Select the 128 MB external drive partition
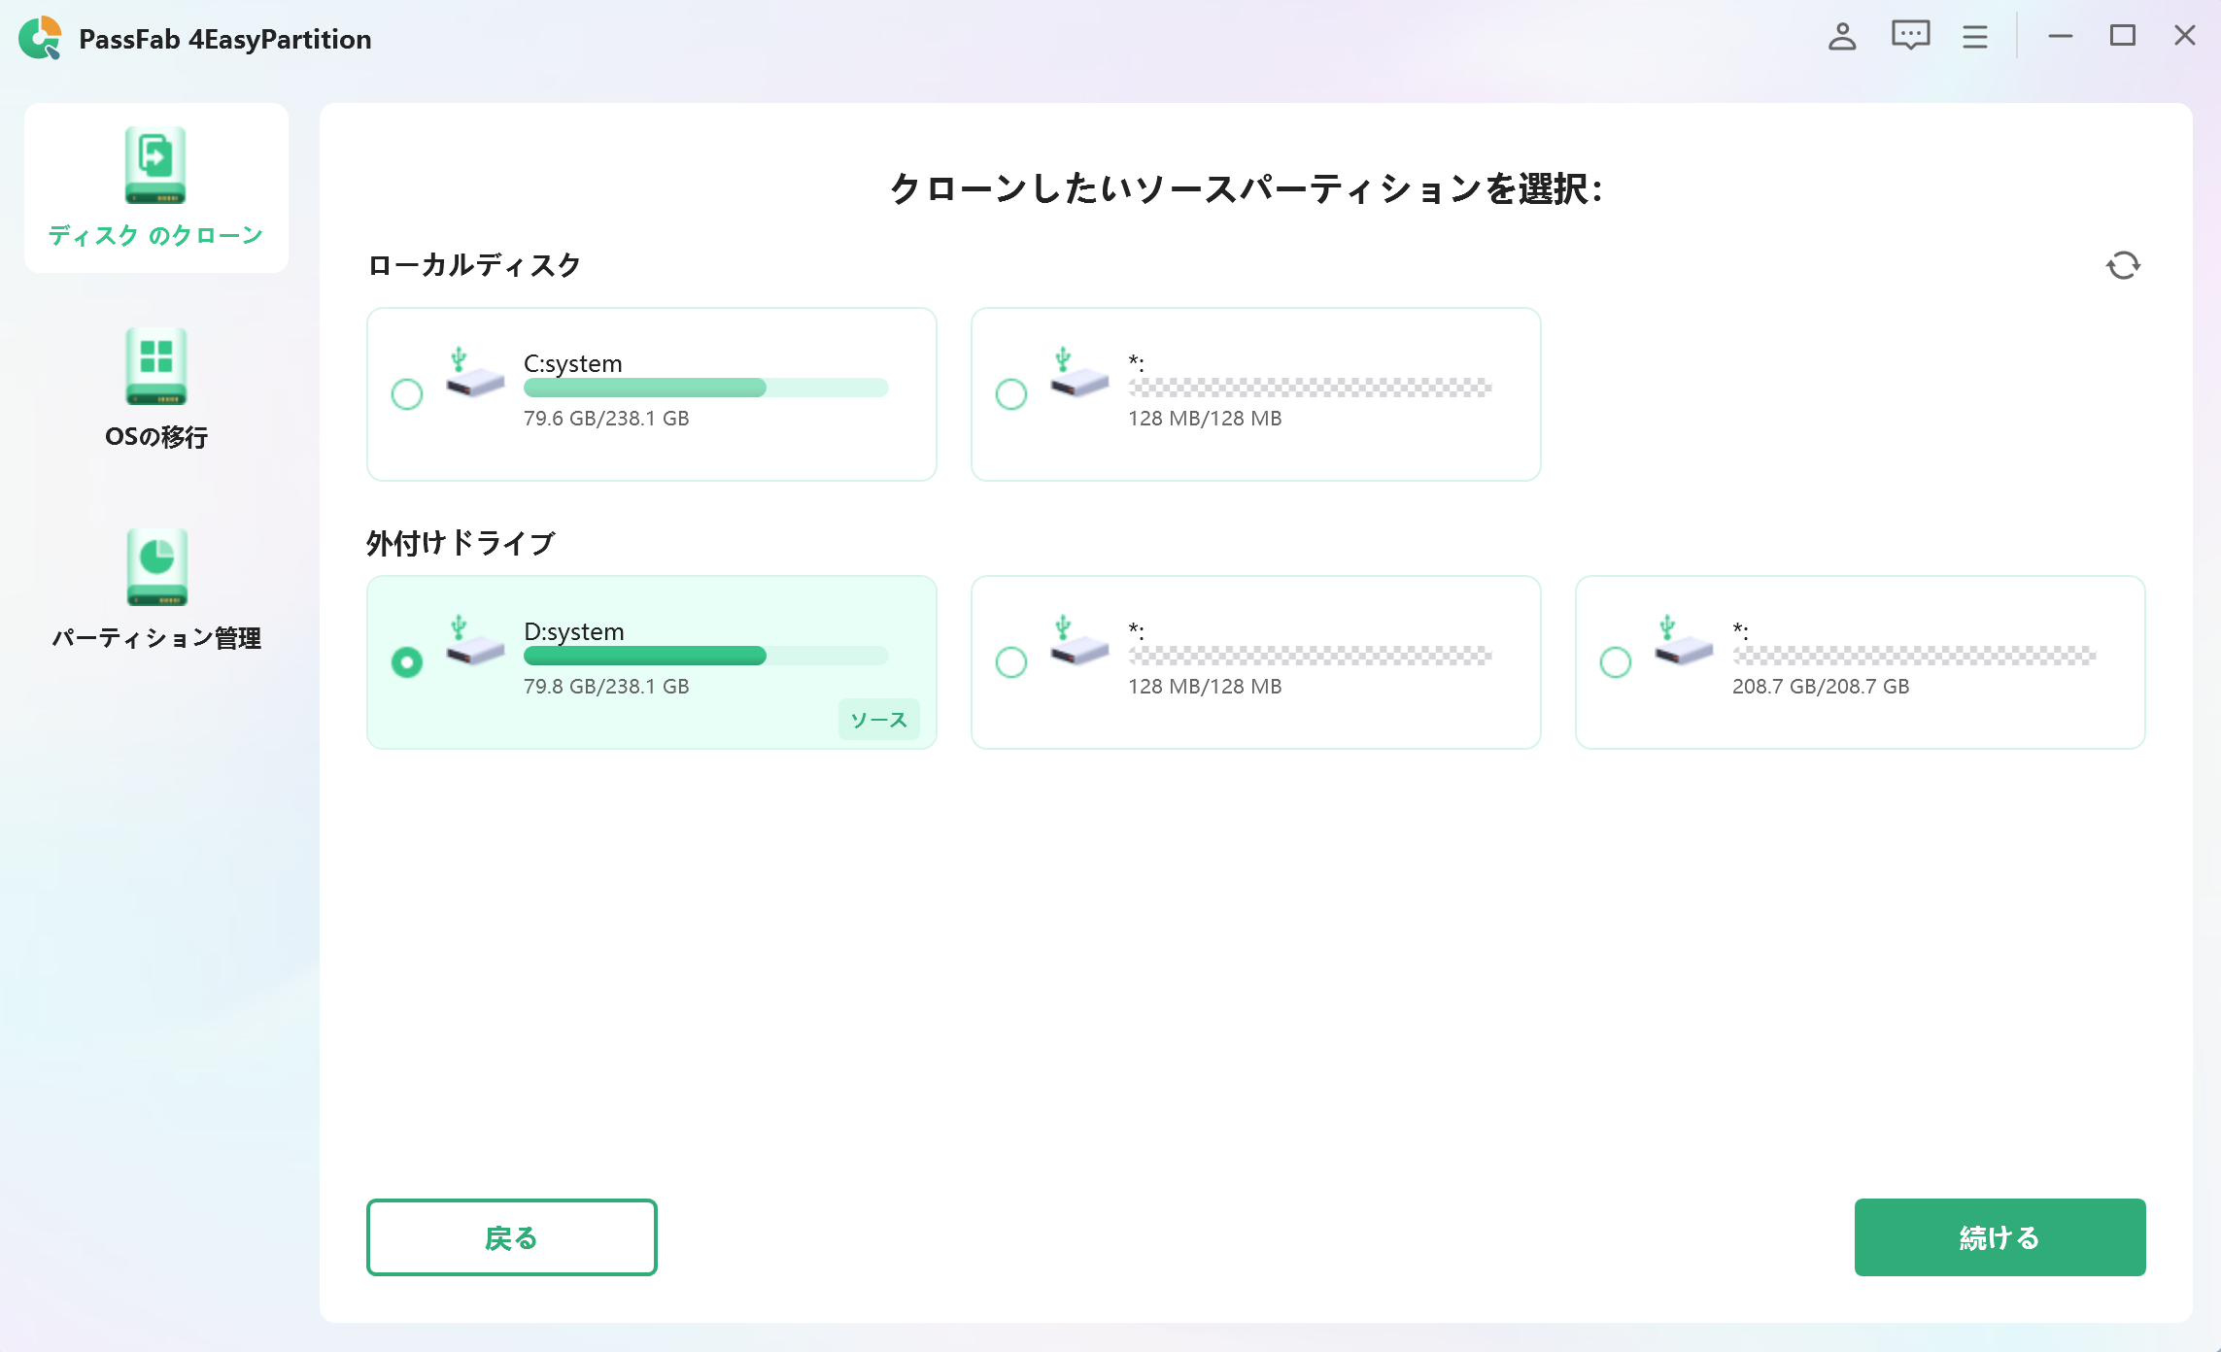The image size is (2221, 1352). pyautogui.click(x=1011, y=661)
